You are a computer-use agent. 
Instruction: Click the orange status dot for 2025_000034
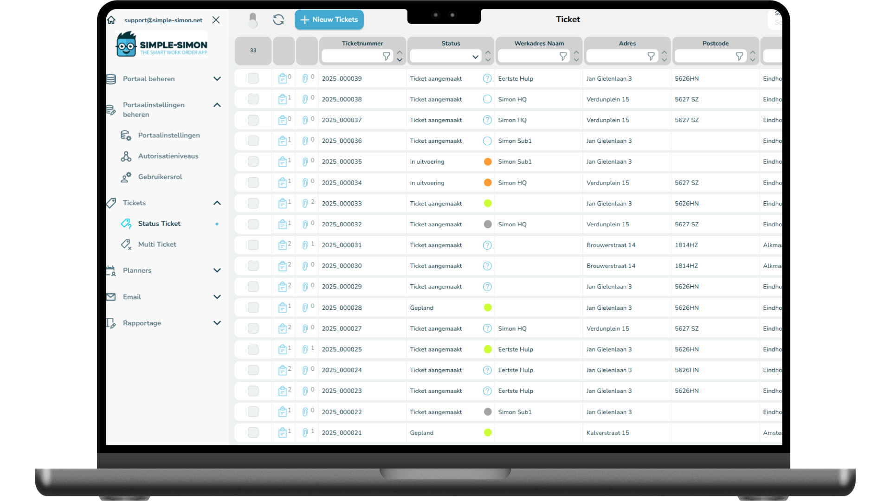click(x=488, y=183)
